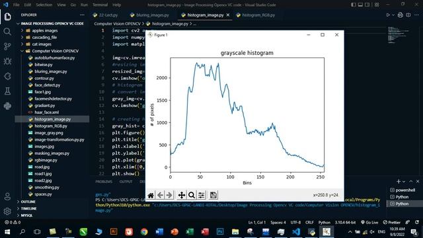Open Customize Layout button
Image resolution: width=423 pixels, height=238 pixels.
(x=377, y=5)
